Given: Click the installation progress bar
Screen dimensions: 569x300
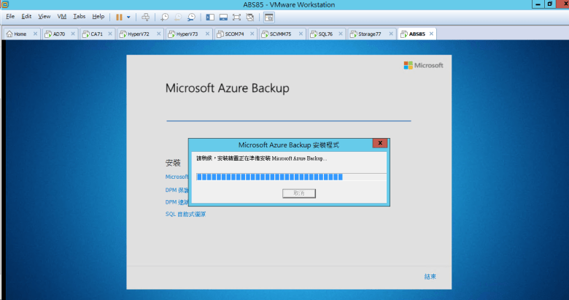Looking at the screenshot, I should [290, 177].
